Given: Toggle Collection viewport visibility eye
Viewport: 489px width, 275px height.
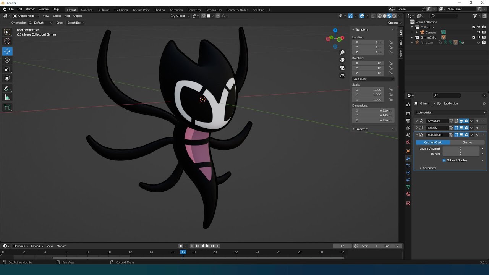Looking at the screenshot, I should tap(479, 27).
